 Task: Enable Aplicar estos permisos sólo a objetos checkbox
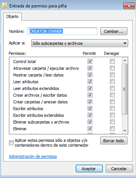tap(11, 143)
